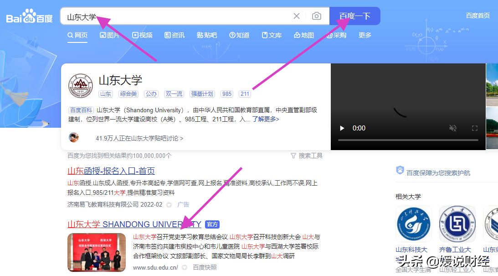This screenshot has height=276, width=498.
Task: Click 了解更多> link
Action: point(266,119)
